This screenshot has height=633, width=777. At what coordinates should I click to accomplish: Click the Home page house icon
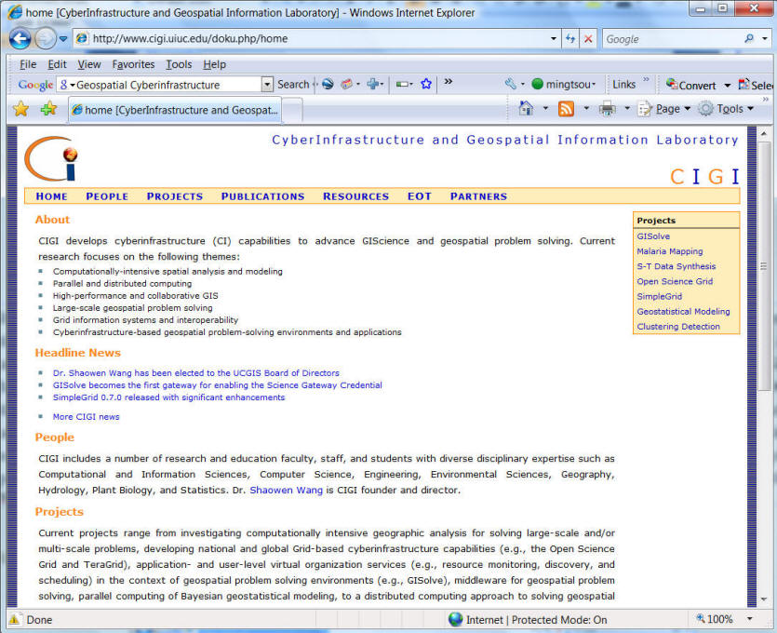coord(526,109)
